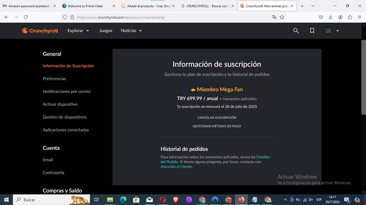Viewport: 366px width, 205px height.
Task: Click the Crunchyroll logo in header
Action: tap(40, 31)
